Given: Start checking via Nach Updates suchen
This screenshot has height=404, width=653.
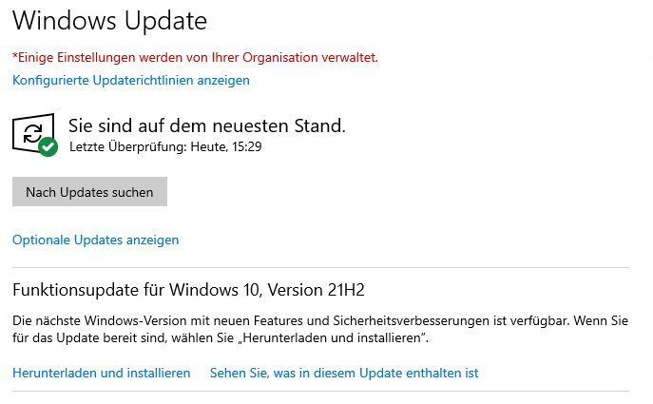Looking at the screenshot, I should 89,192.
